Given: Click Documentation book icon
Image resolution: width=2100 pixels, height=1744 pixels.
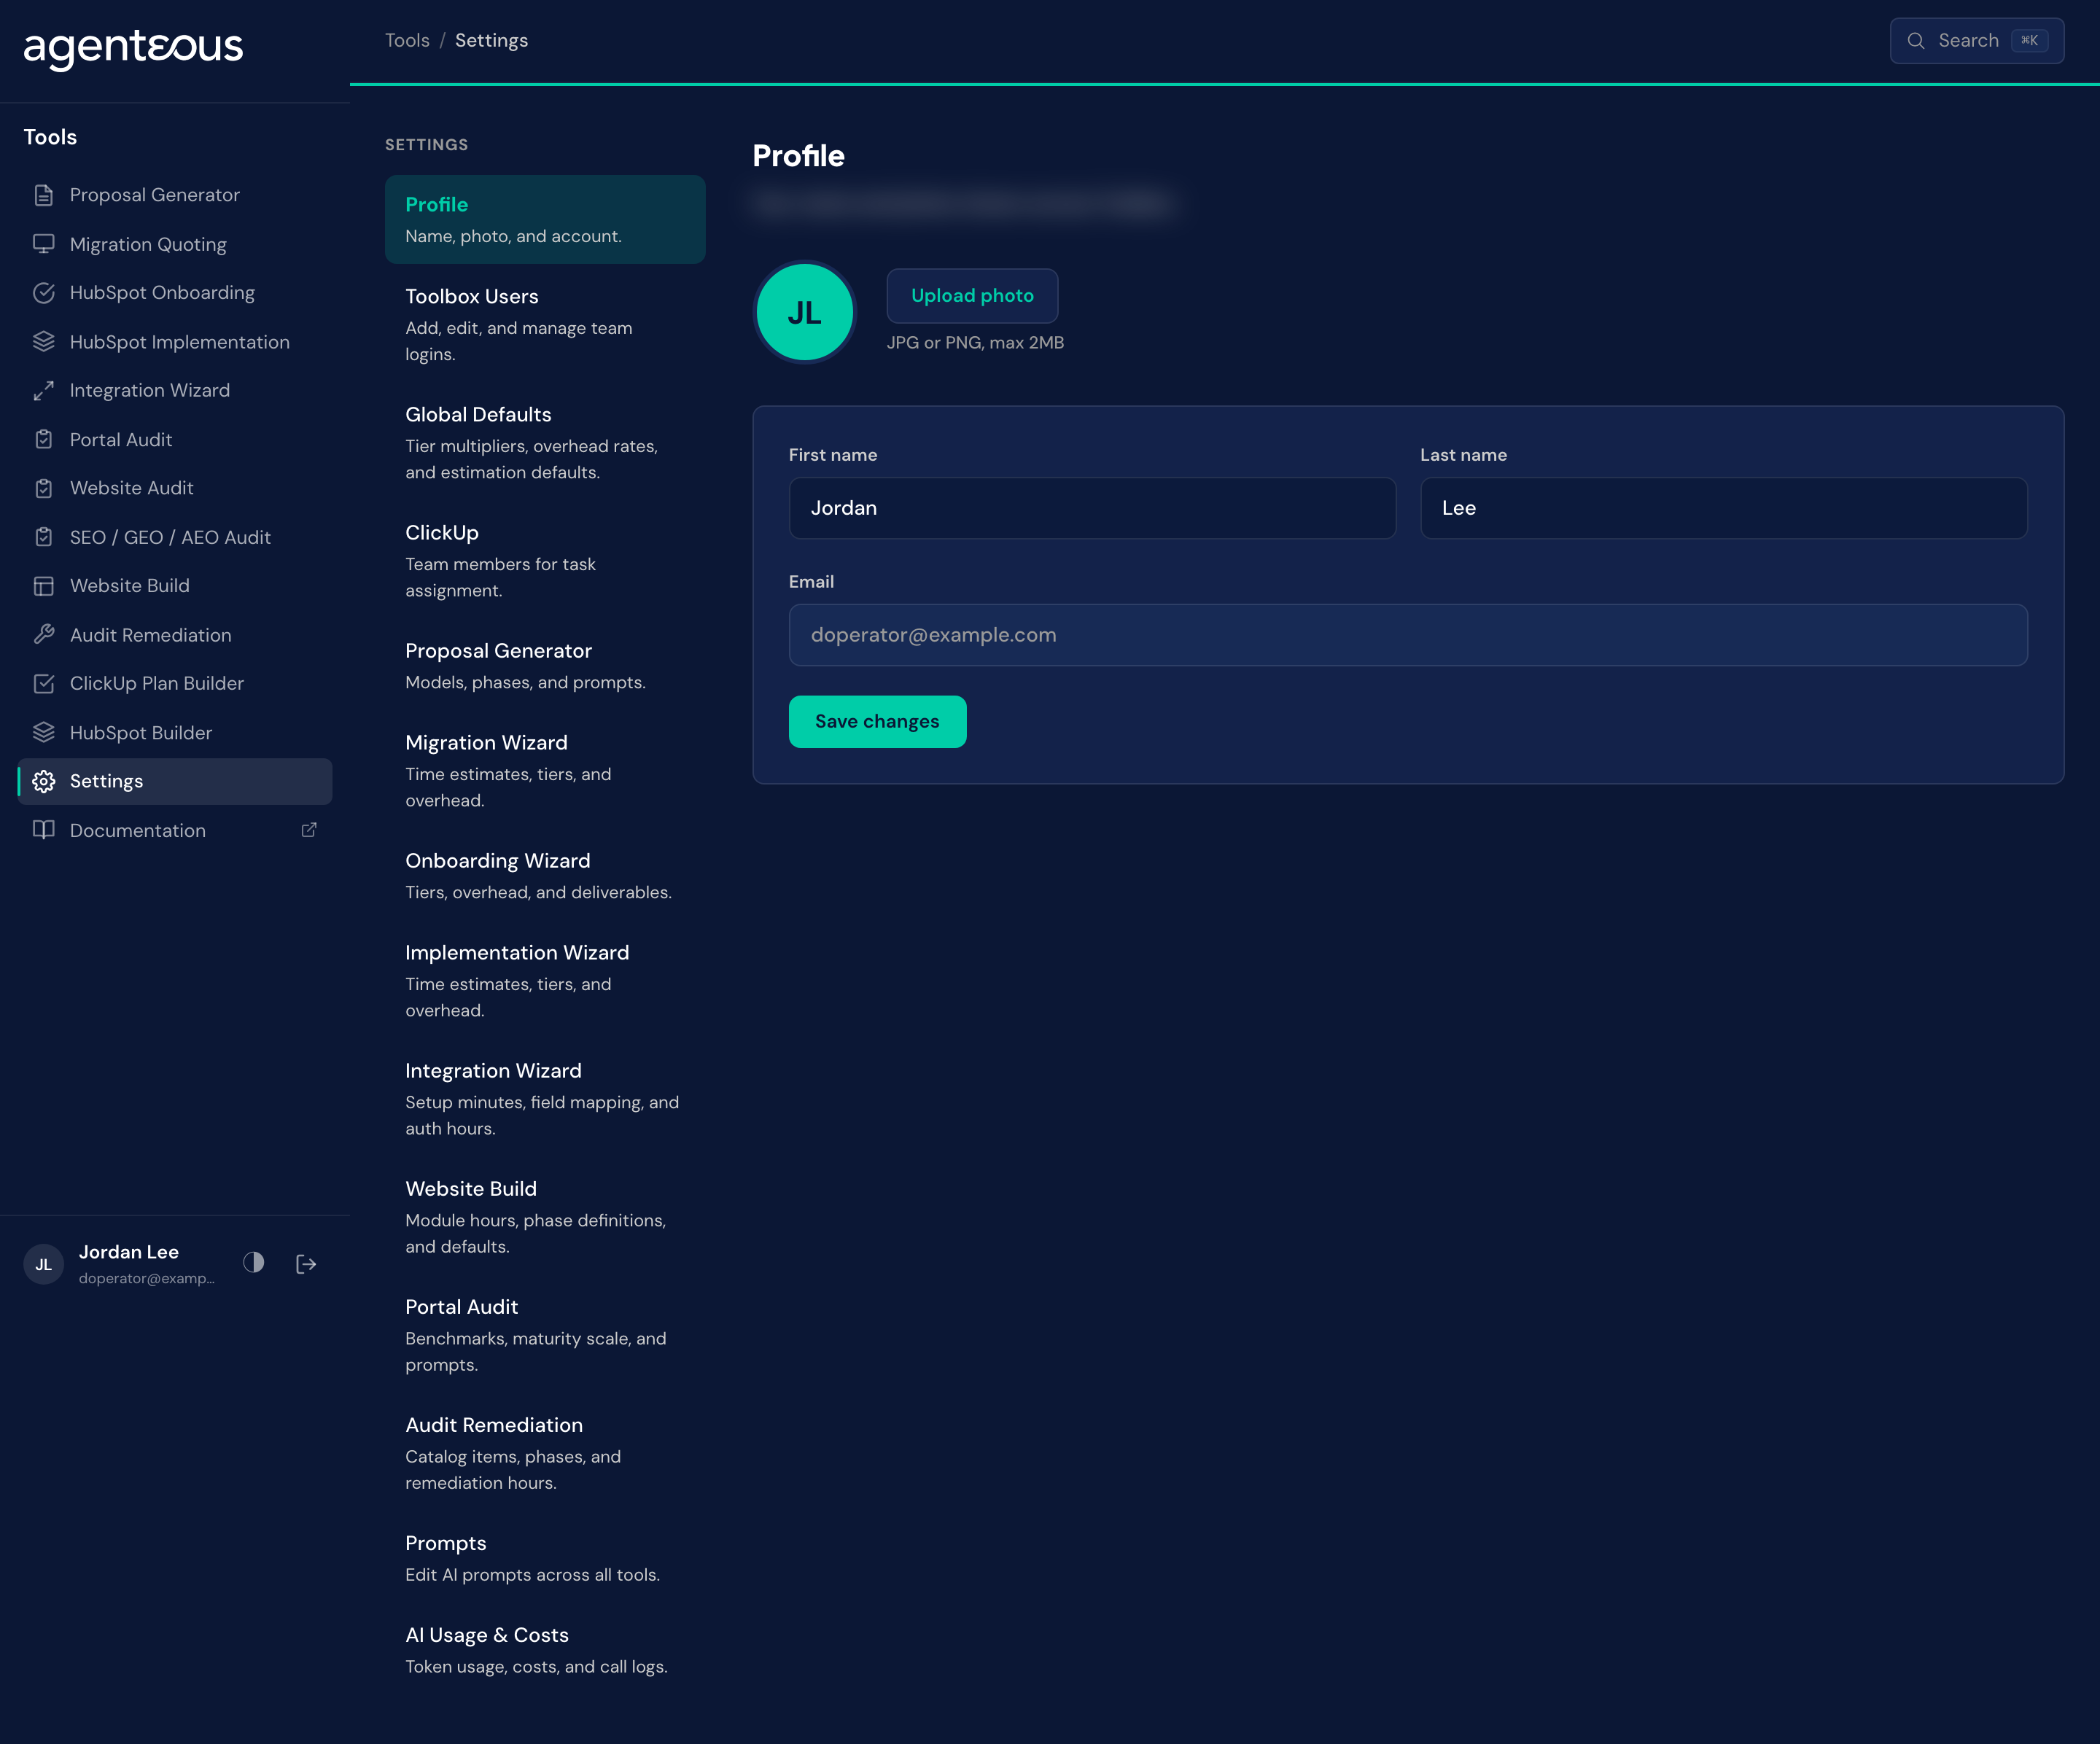Looking at the screenshot, I should pos(43,830).
